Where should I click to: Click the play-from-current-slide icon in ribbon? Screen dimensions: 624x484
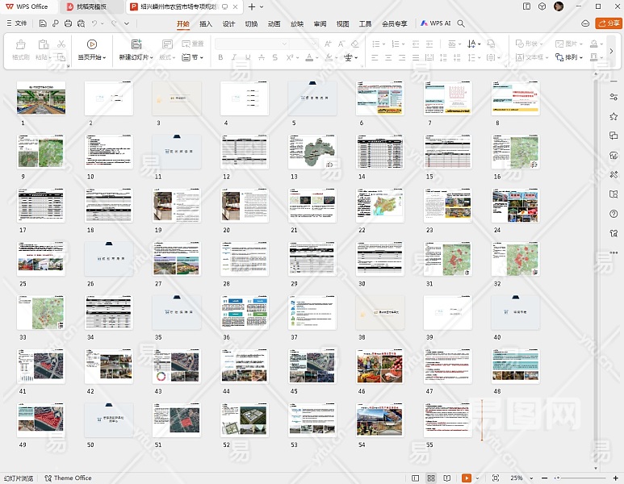click(x=91, y=44)
